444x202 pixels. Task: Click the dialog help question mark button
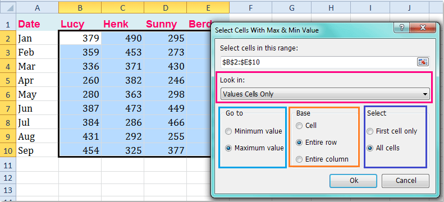[x=402, y=27]
